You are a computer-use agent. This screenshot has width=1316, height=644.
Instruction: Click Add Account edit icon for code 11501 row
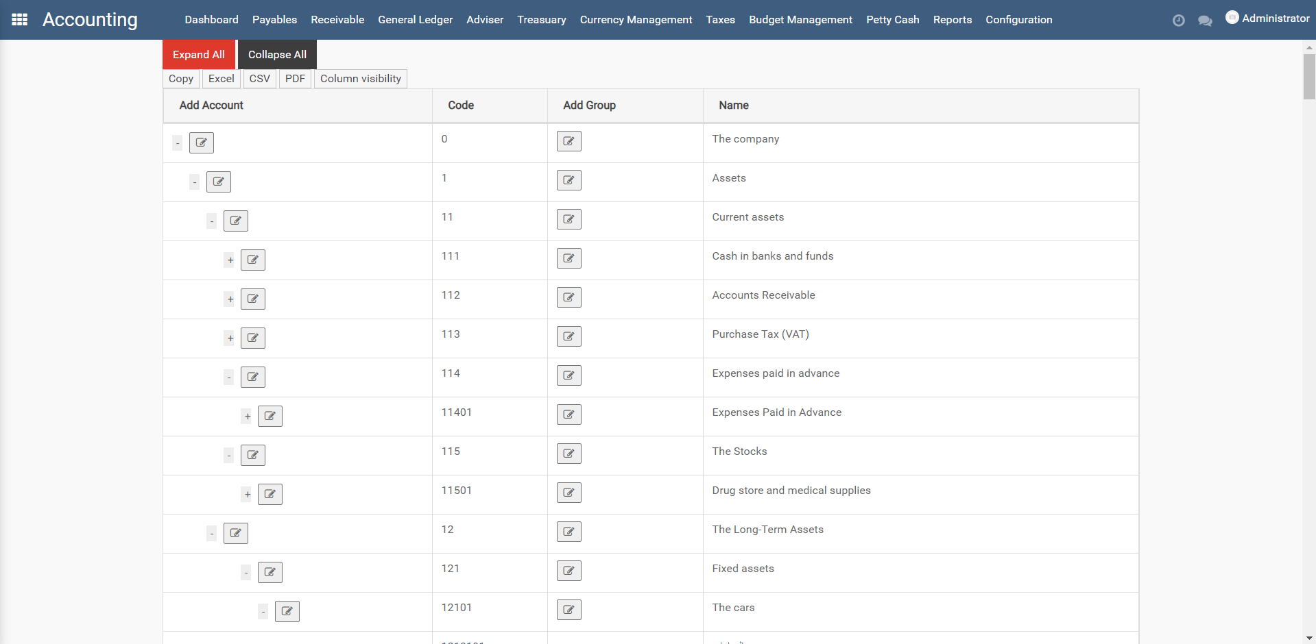click(270, 494)
